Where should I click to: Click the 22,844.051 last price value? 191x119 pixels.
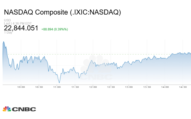tap(21, 28)
